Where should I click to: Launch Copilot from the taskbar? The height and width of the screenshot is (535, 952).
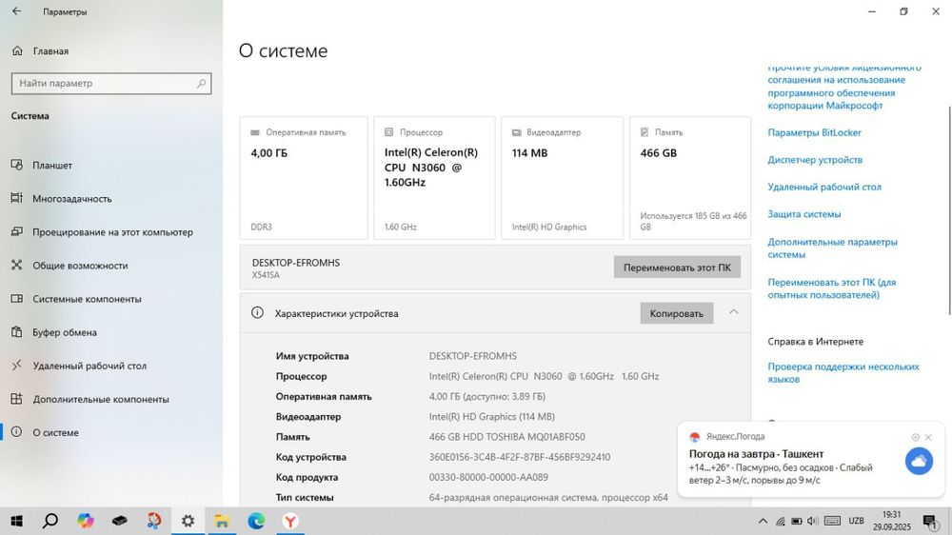pyautogui.click(x=85, y=521)
